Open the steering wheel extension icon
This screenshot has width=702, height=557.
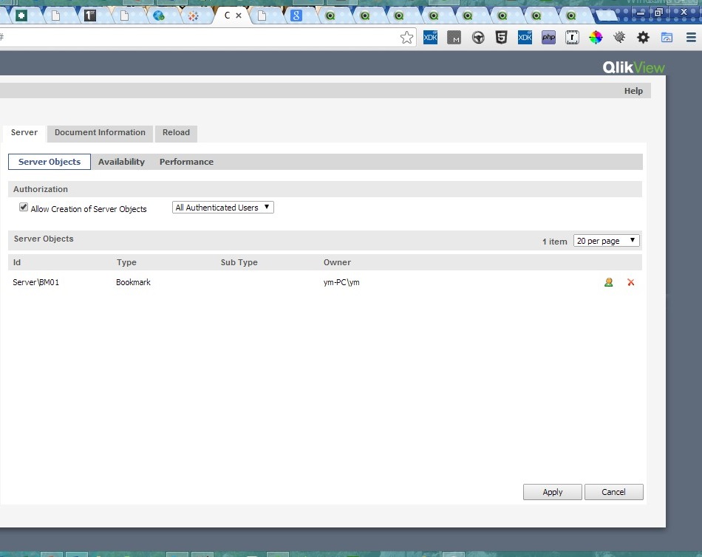478,38
